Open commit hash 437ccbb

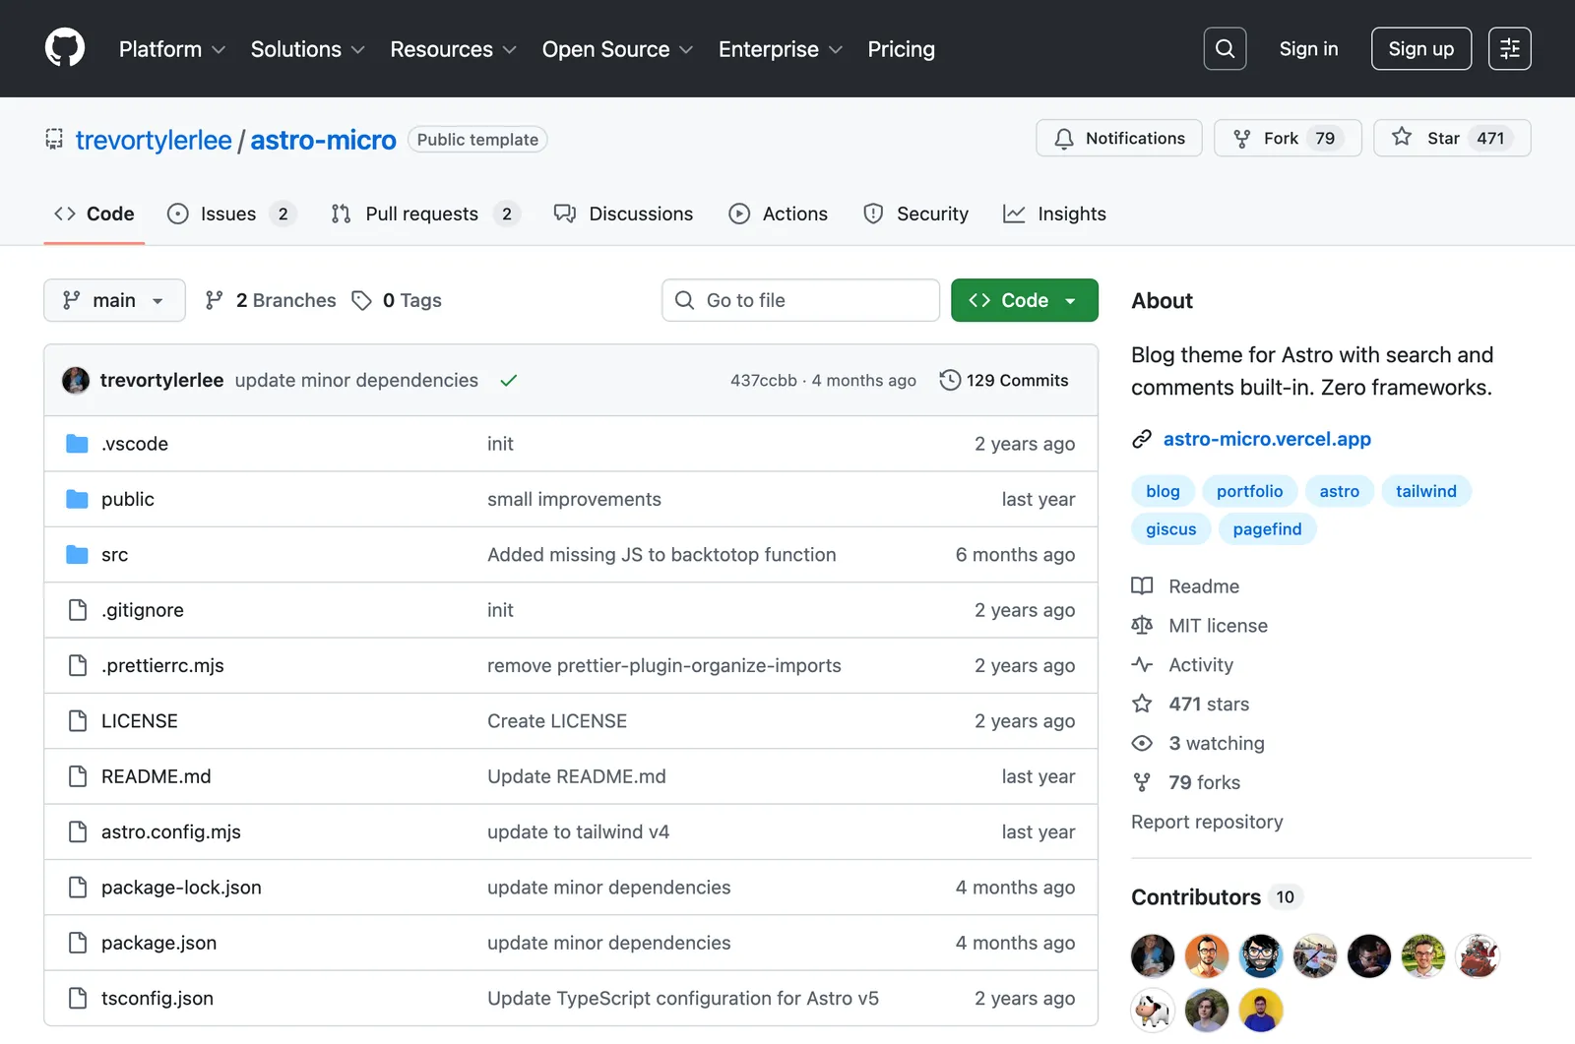(764, 381)
